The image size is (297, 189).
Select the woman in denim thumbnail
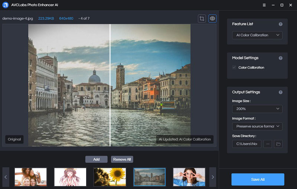[x=189, y=177]
